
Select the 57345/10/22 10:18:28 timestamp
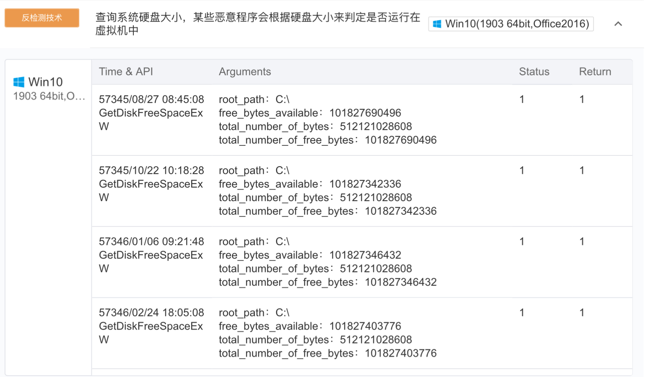151,171
